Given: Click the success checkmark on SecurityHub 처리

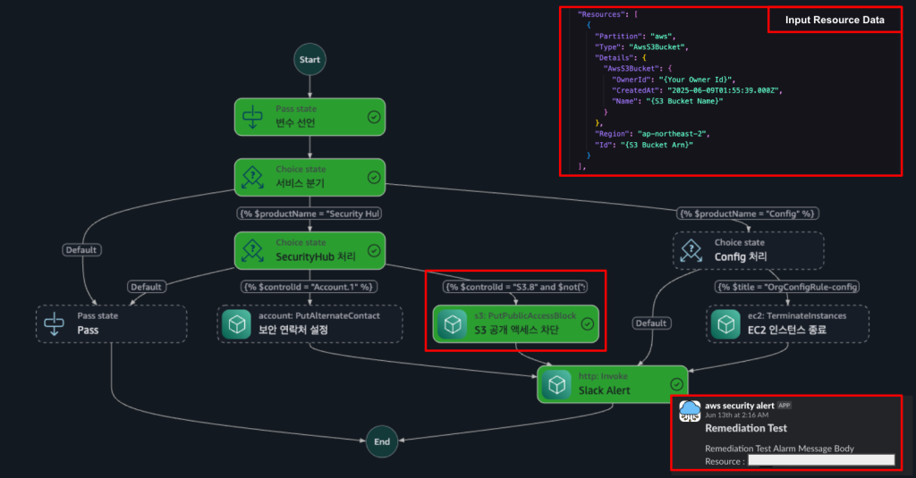Looking at the screenshot, I should (374, 251).
